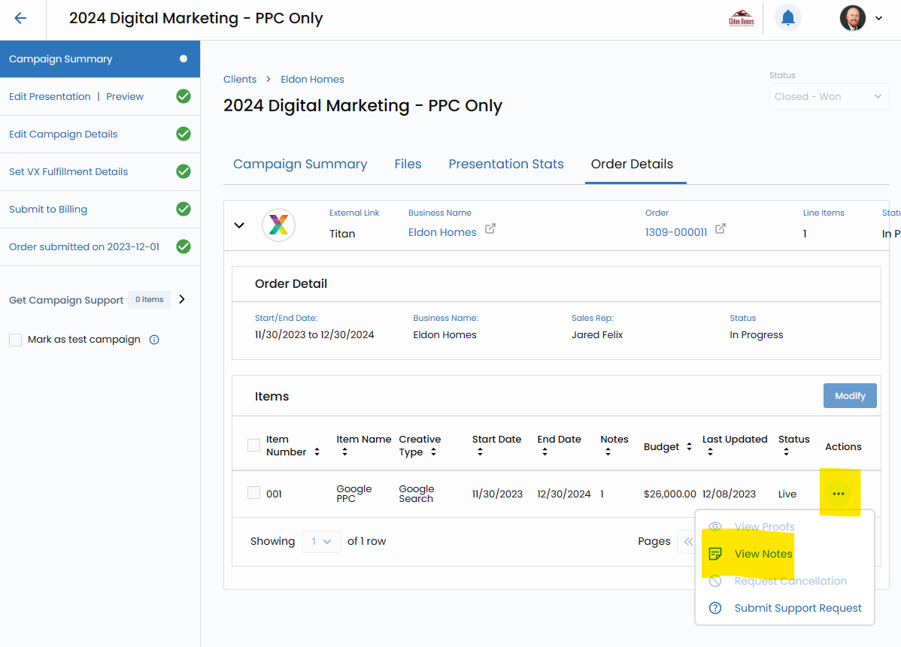This screenshot has width=901, height=647.
Task: Click the colorful X vendor logo
Action: 278,225
